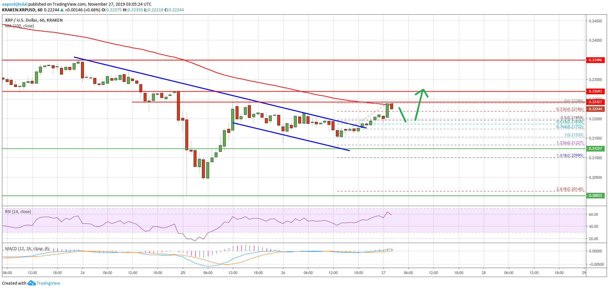Select the RSI (14, close) indicator label
This screenshot has height=289, width=609.
[x=18, y=212]
